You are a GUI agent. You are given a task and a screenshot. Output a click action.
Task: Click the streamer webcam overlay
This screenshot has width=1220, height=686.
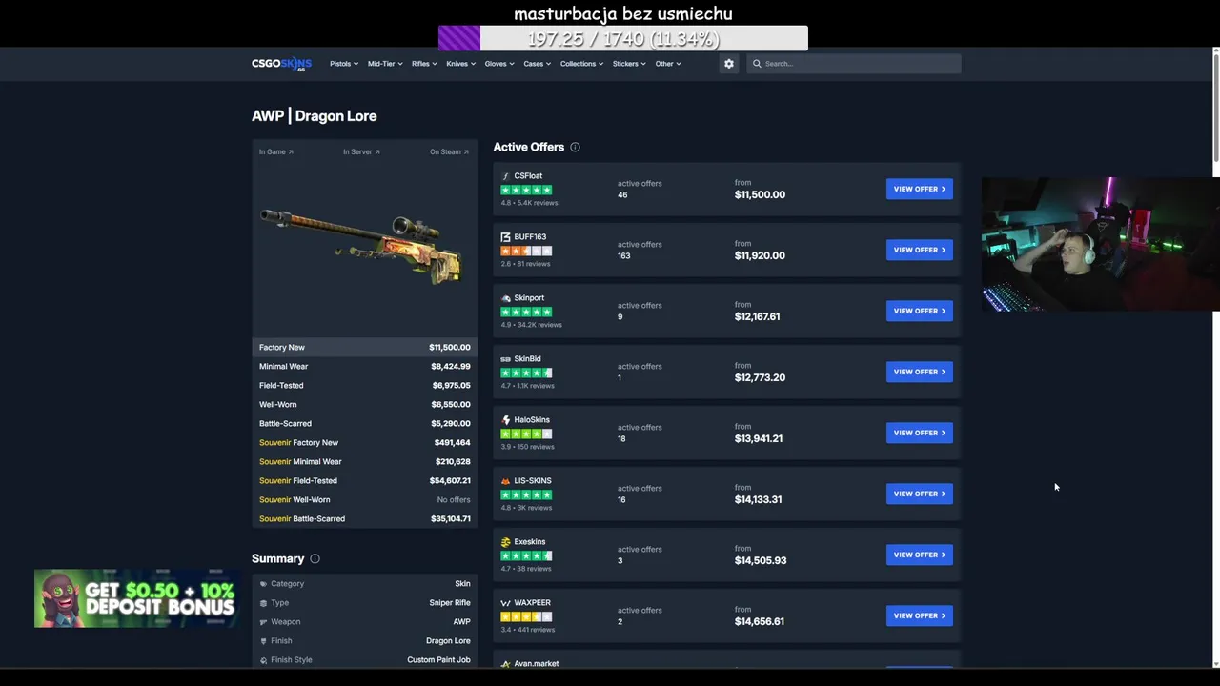[1101, 244]
